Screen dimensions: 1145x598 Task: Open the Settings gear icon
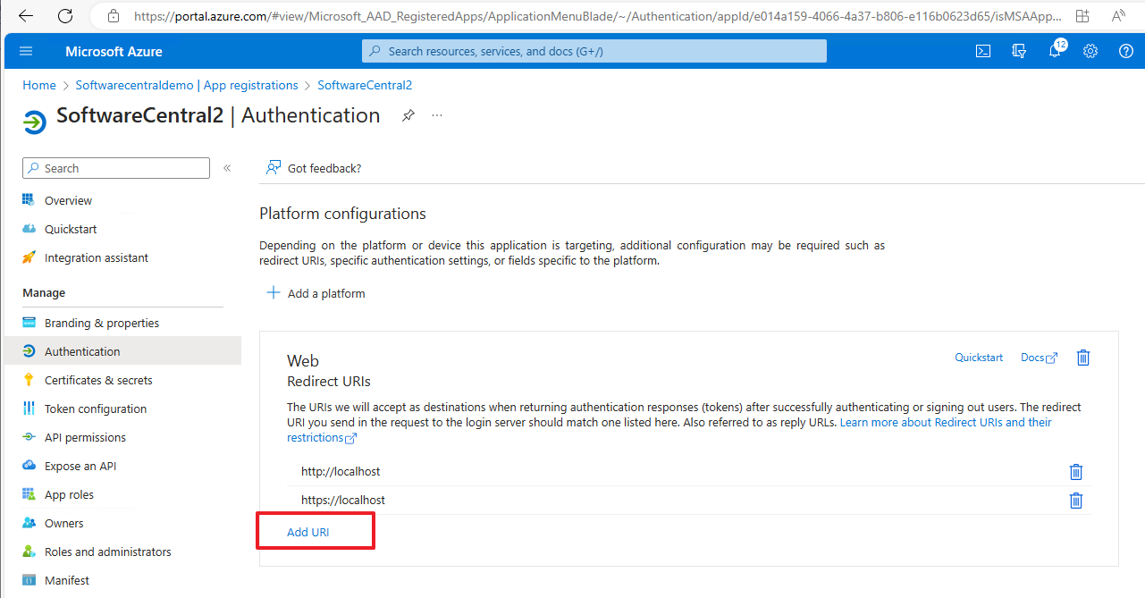[1090, 51]
